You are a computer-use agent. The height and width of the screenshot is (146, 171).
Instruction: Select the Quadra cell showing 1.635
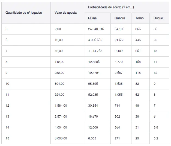pos(119,84)
